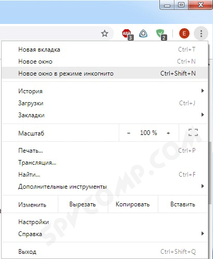This screenshot has width=213, height=259.
Task: Choose Новое окно в режиме инкогнито
Action: pyautogui.click(x=105, y=73)
